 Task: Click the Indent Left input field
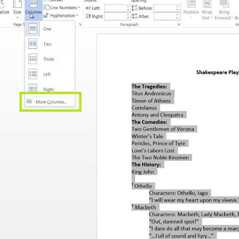coord(116,8)
